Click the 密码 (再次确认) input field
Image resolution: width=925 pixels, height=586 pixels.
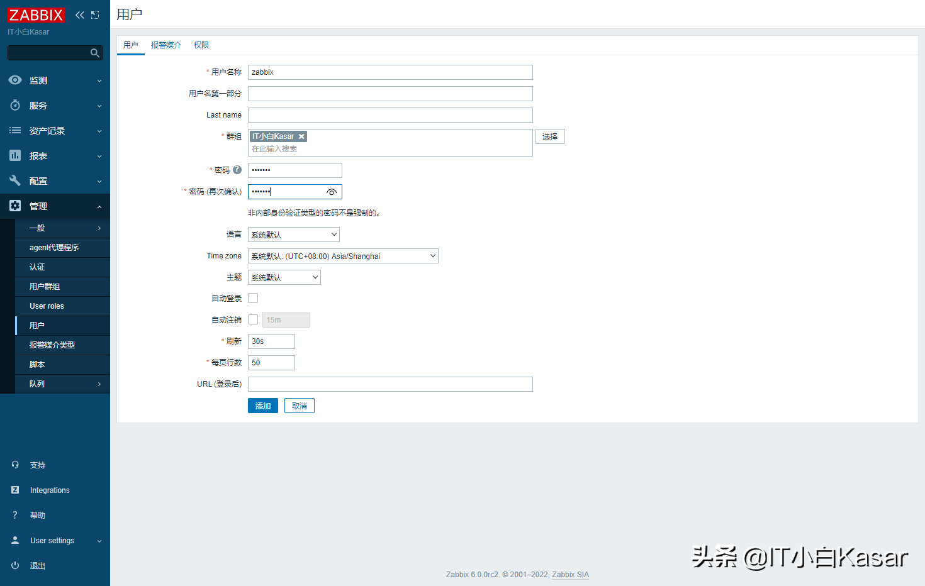[x=295, y=192]
